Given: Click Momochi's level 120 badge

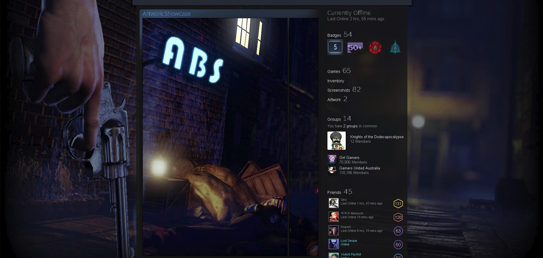Looking at the screenshot, I should [x=398, y=217].
